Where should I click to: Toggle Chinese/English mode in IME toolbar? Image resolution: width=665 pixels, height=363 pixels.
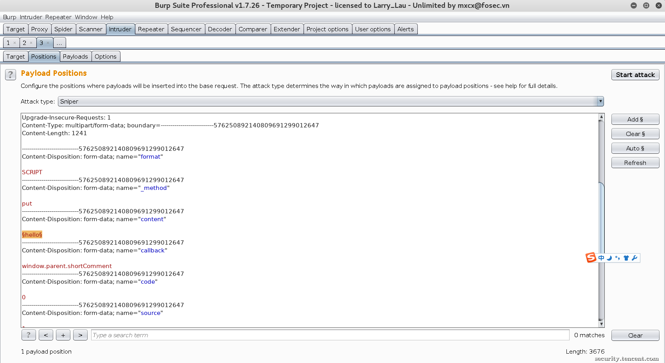coord(601,258)
